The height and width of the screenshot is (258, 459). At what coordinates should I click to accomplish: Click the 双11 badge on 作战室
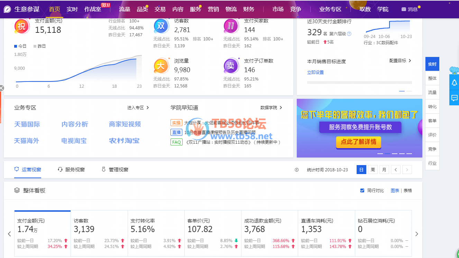105,5
